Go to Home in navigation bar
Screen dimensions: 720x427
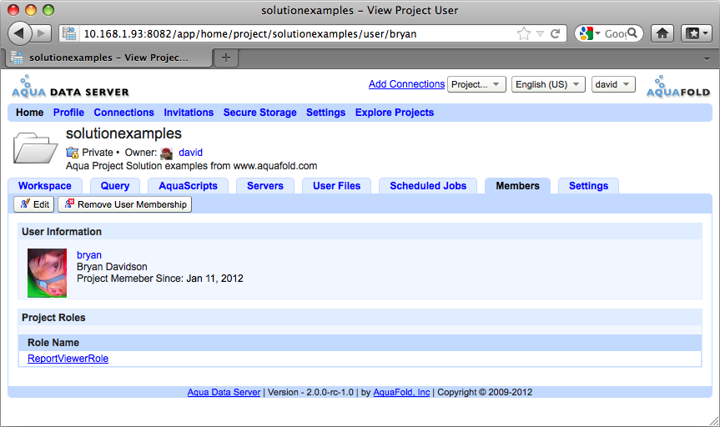click(x=30, y=113)
